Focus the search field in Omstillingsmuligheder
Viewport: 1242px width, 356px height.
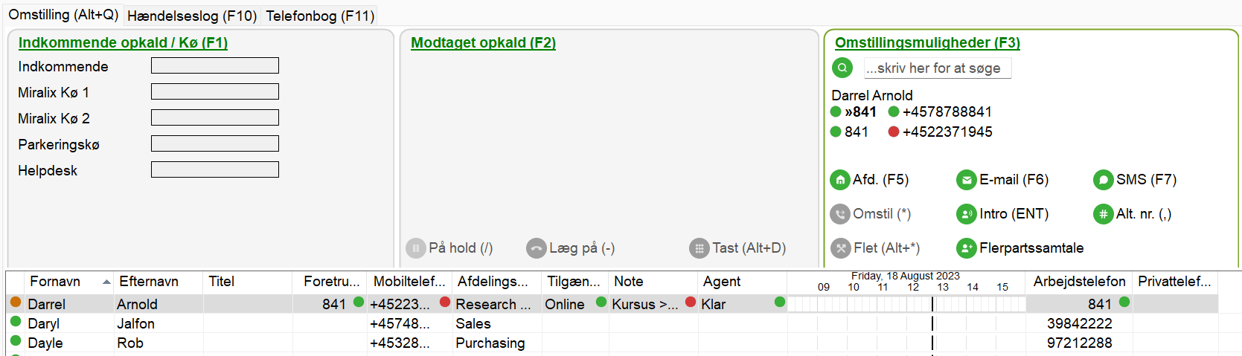[936, 68]
